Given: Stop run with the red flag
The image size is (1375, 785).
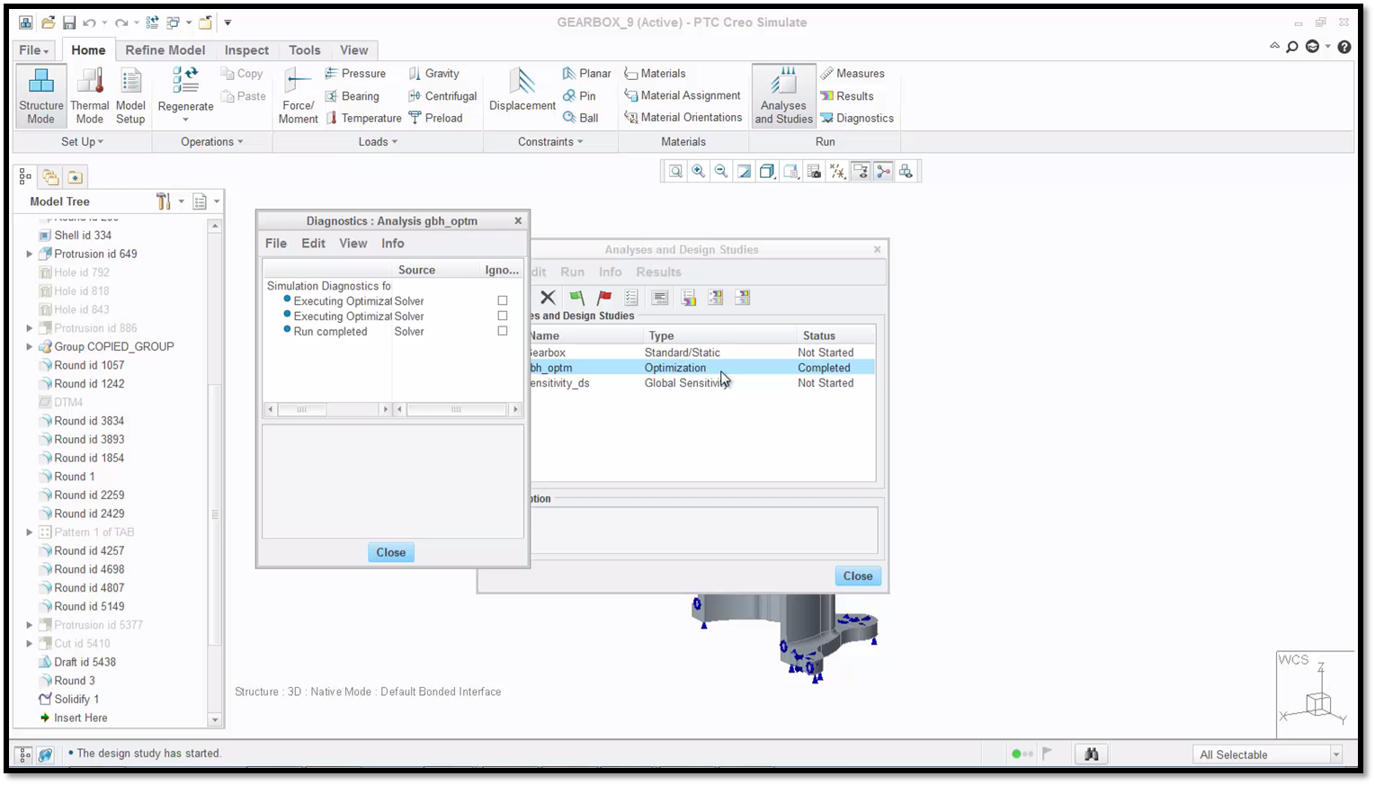Looking at the screenshot, I should pos(604,298).
